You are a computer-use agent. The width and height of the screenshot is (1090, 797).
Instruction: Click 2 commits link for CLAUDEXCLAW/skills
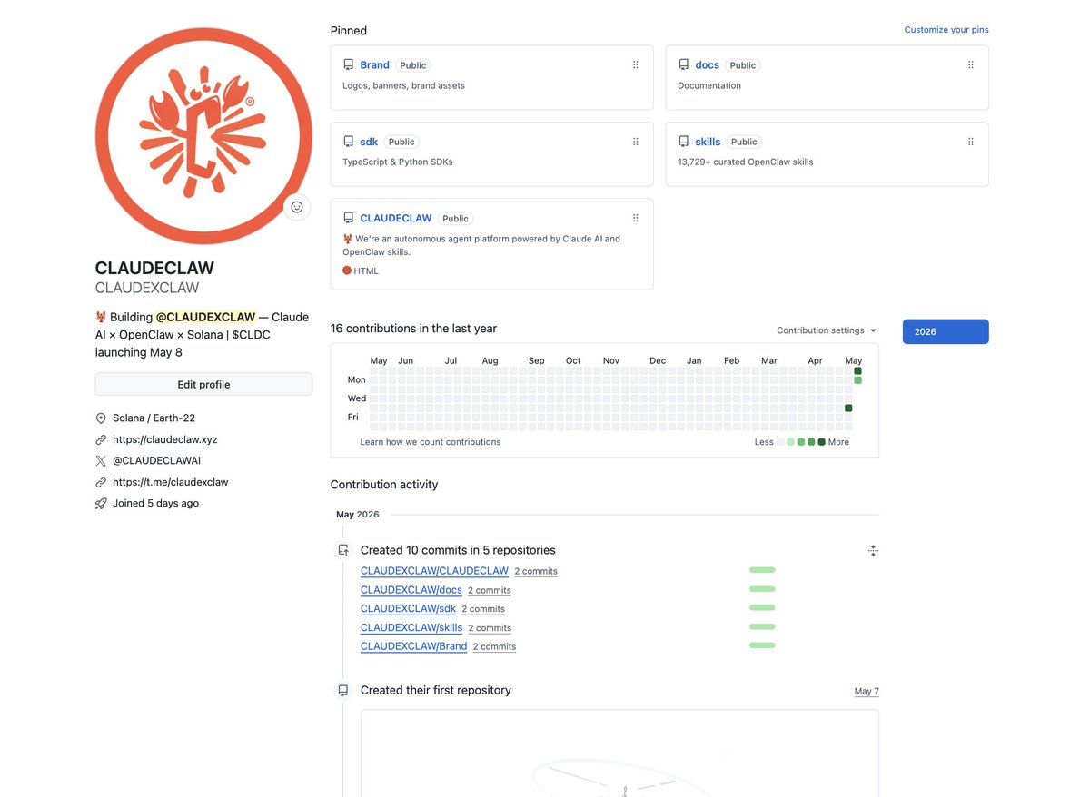[x=490, y=628]
